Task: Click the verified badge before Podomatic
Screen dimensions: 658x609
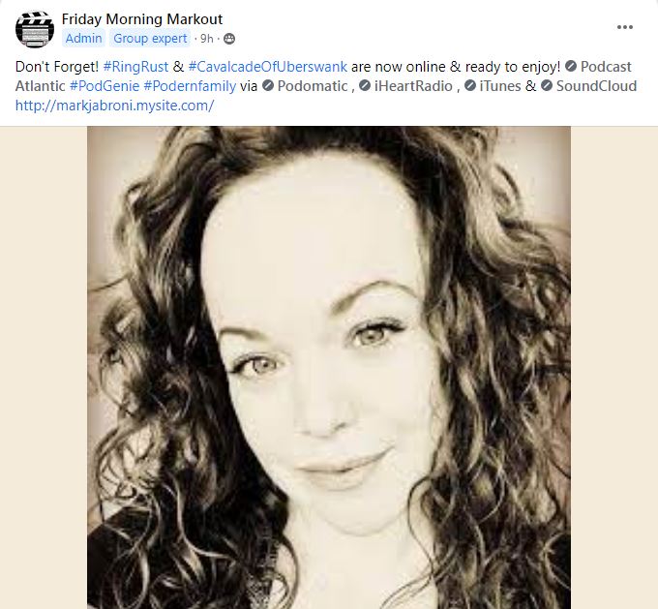Action: pos(268,85)
